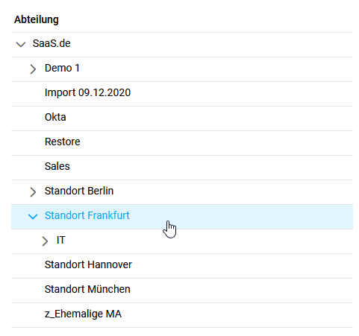Choose Import 09.12.2020 in the tree
The width and height of the screenshot is (359, 336).
(87, 92)
